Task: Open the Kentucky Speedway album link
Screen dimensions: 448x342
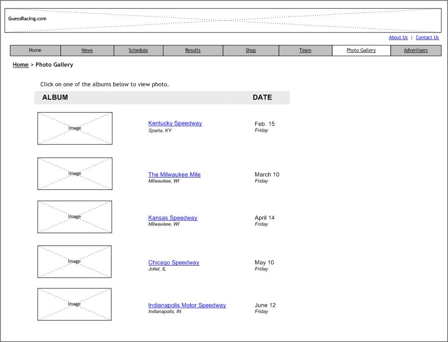Action: point(175,123)
